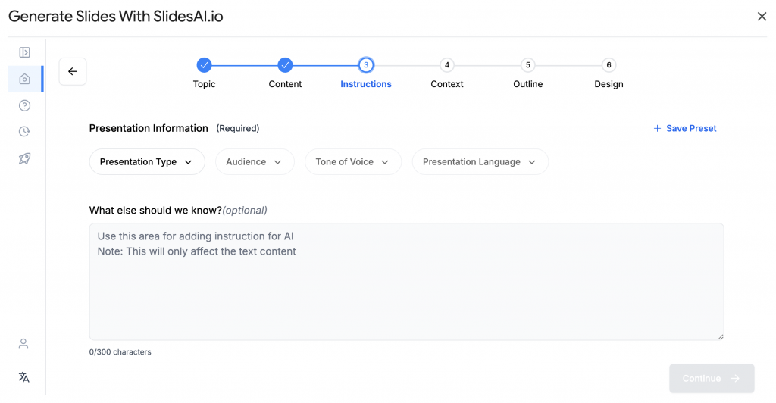Click the rocket icon in sidebar
The width and height of the screenshot is (776, 403).
tap(24, 158)
